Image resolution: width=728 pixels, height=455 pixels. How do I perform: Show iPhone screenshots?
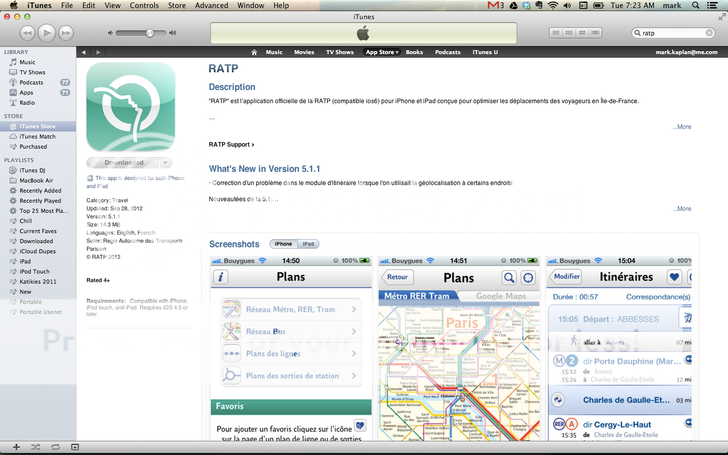coord(284,244)
